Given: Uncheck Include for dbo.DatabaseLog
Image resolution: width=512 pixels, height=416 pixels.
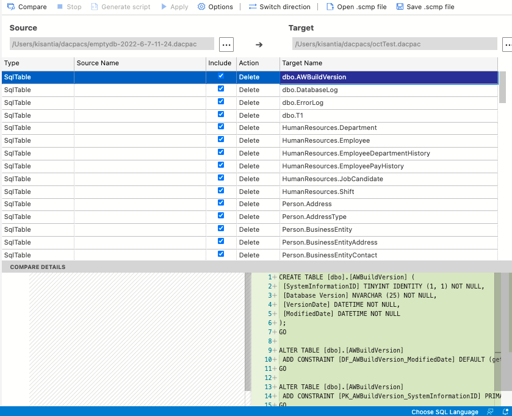Looking at the screenshot, I should point(220,88).
